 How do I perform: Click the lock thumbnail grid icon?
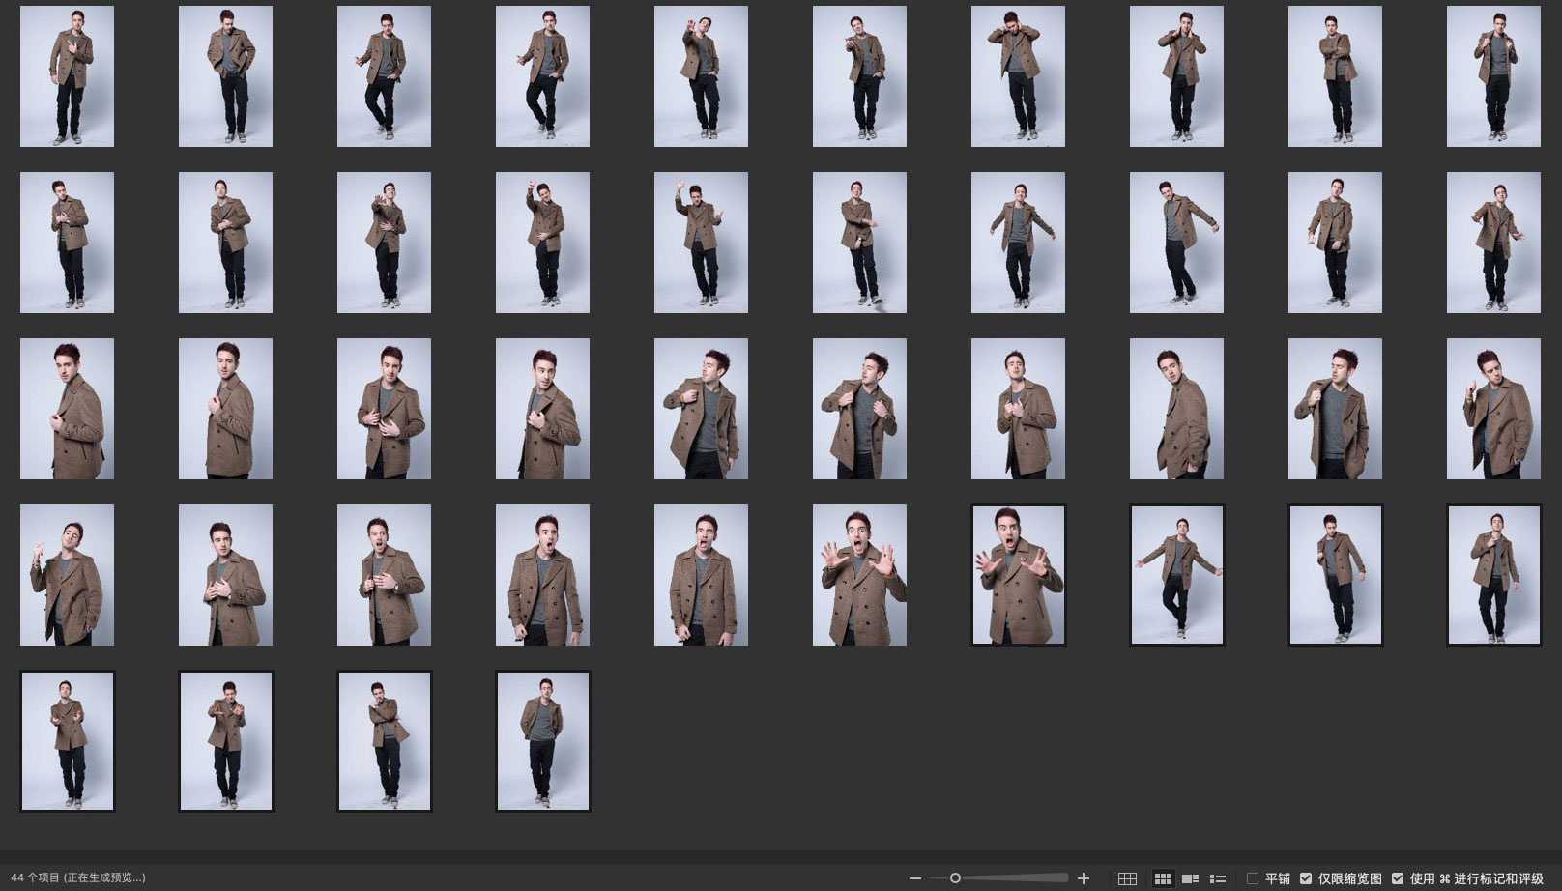pyautogui.click(x=1127, y=878)
